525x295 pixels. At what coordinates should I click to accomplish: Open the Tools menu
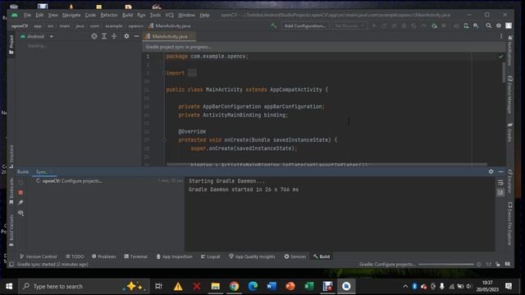pyautogui.click(x=155, y=15)
